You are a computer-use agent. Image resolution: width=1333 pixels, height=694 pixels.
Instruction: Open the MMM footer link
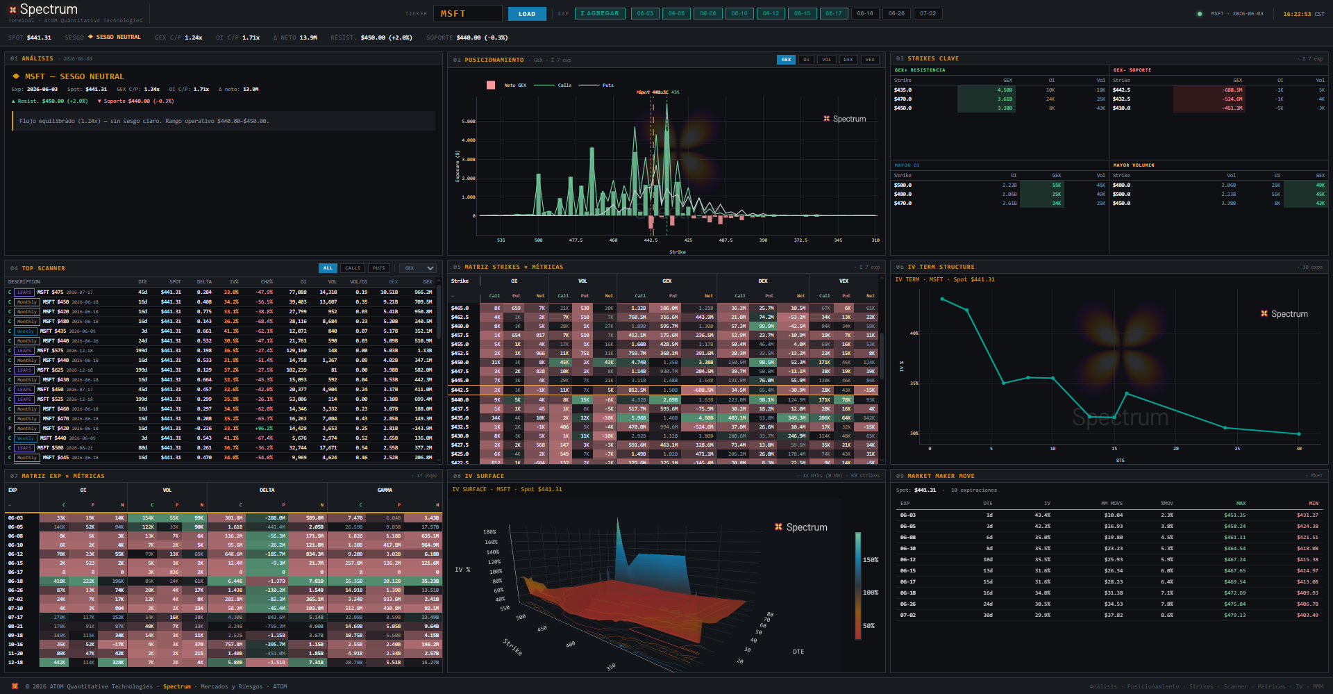1317,686
